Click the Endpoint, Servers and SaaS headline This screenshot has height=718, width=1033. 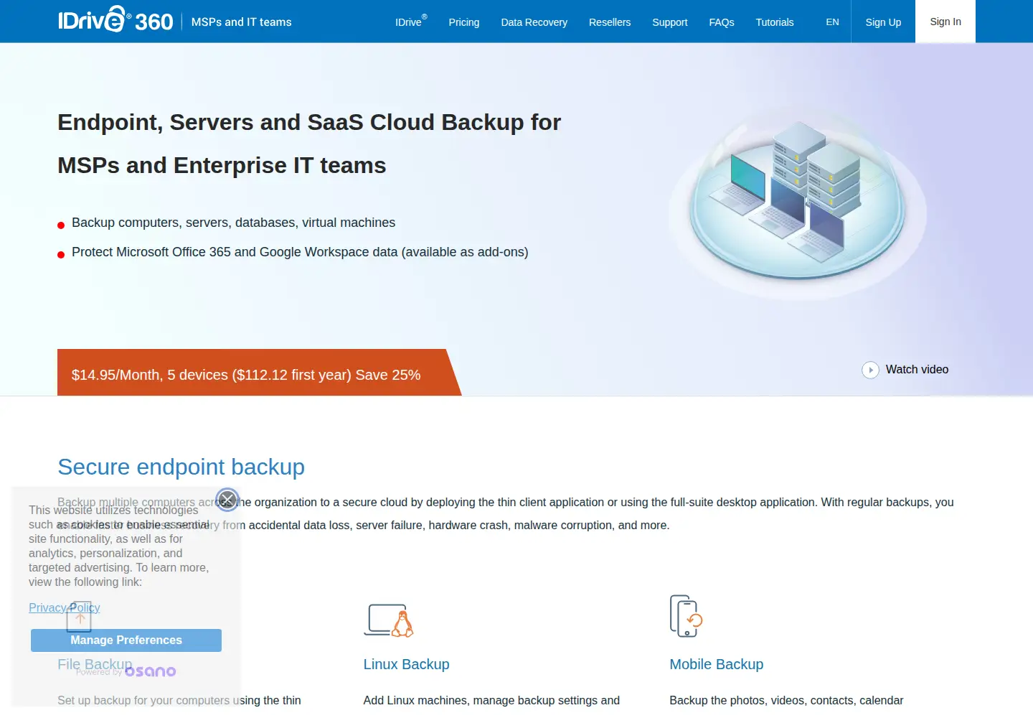[309, 144]
